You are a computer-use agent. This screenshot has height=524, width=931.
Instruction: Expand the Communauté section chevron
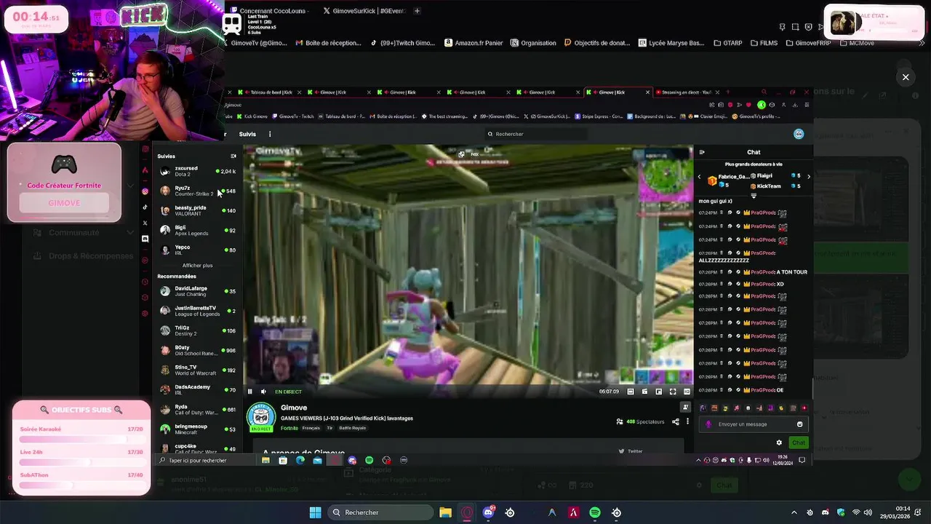click(x=130, y=233)
